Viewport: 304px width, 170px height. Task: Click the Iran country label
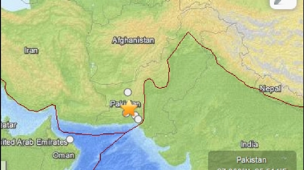[x=31, y=50]
